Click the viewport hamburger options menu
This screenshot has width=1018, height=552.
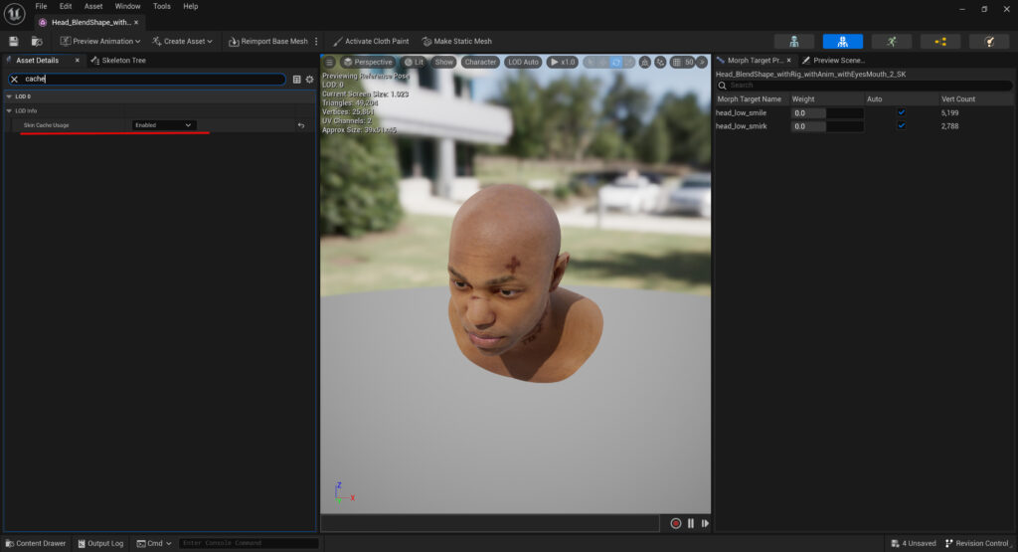330,62
